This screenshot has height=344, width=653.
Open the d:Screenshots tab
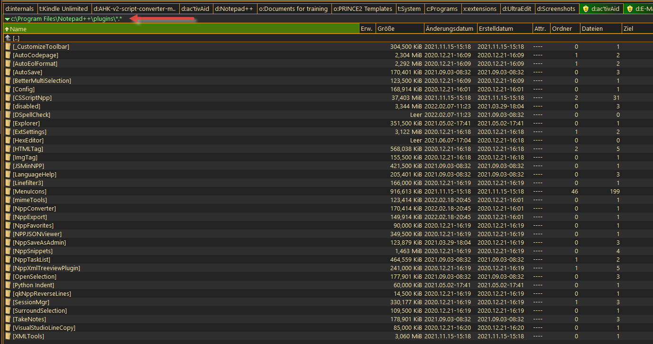point(556,9)
